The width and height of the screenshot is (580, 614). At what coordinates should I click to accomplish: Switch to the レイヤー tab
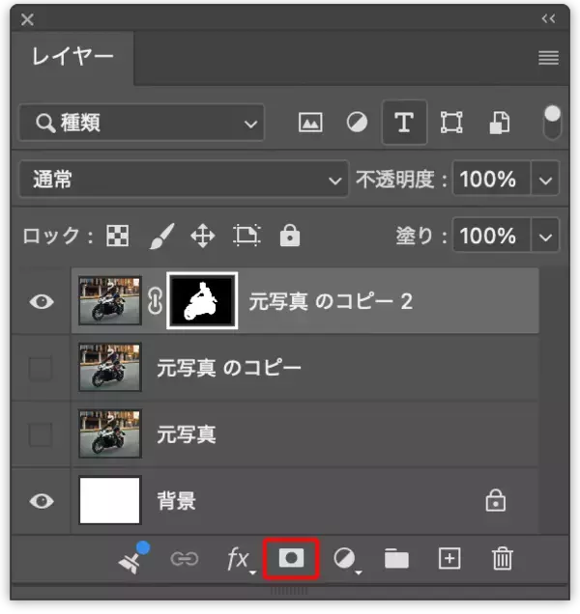coord(72,57)
